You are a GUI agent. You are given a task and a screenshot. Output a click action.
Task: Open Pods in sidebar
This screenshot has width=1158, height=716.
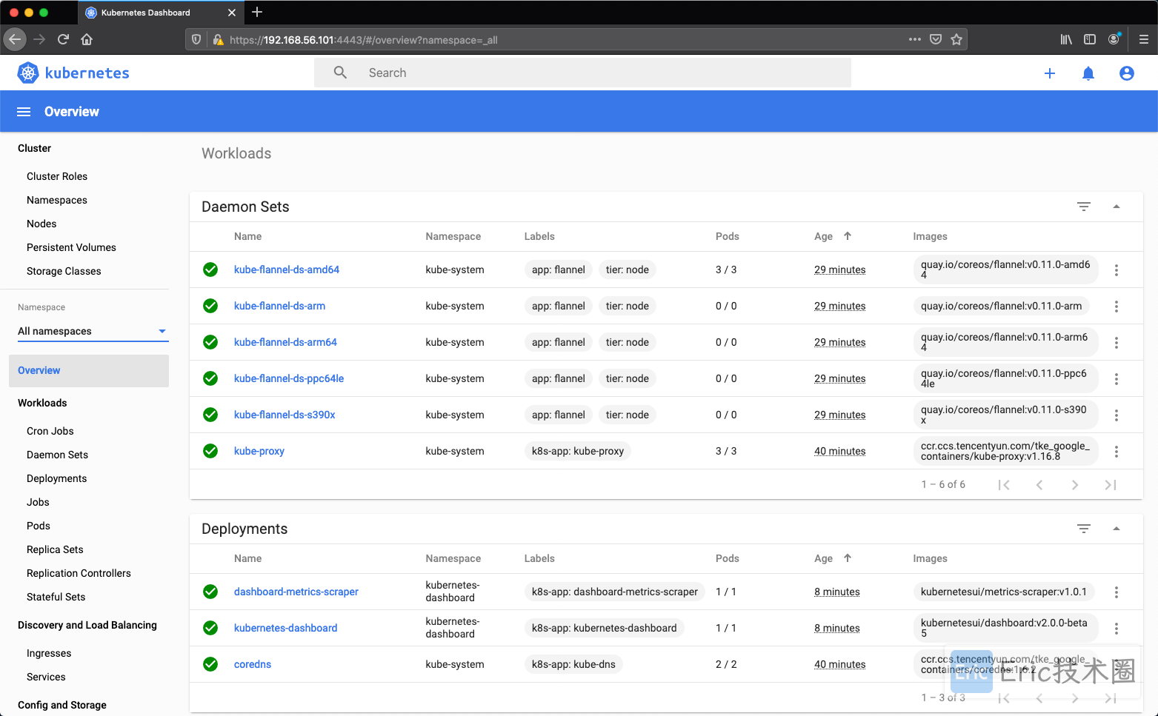(x=39, y=526)
